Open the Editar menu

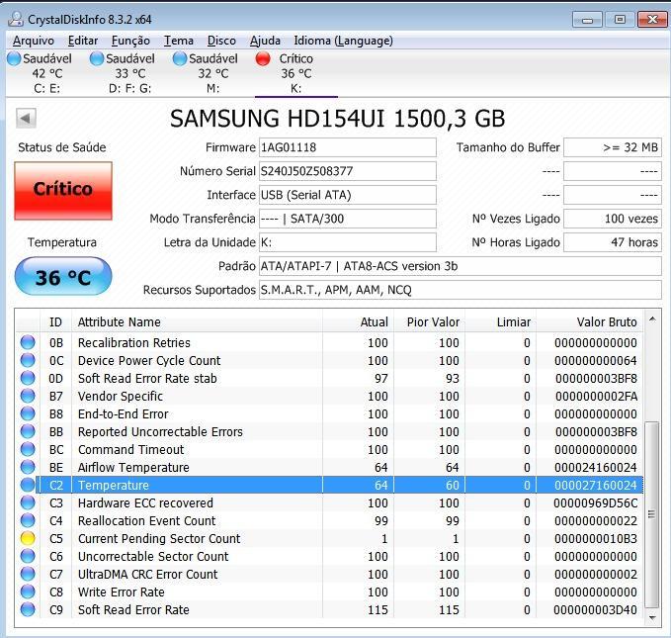pyautogui.click(x=83, y=41)
